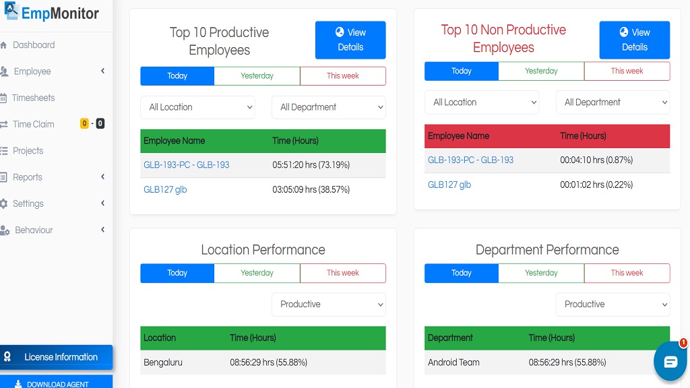
Task: Click the Projects list icon
Action: click(x=4, y=151)
